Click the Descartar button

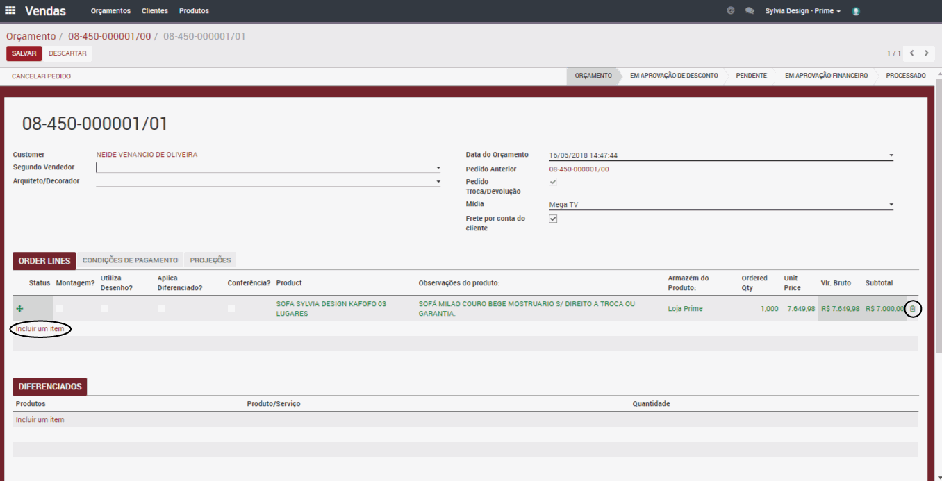[x=67, y=53]
